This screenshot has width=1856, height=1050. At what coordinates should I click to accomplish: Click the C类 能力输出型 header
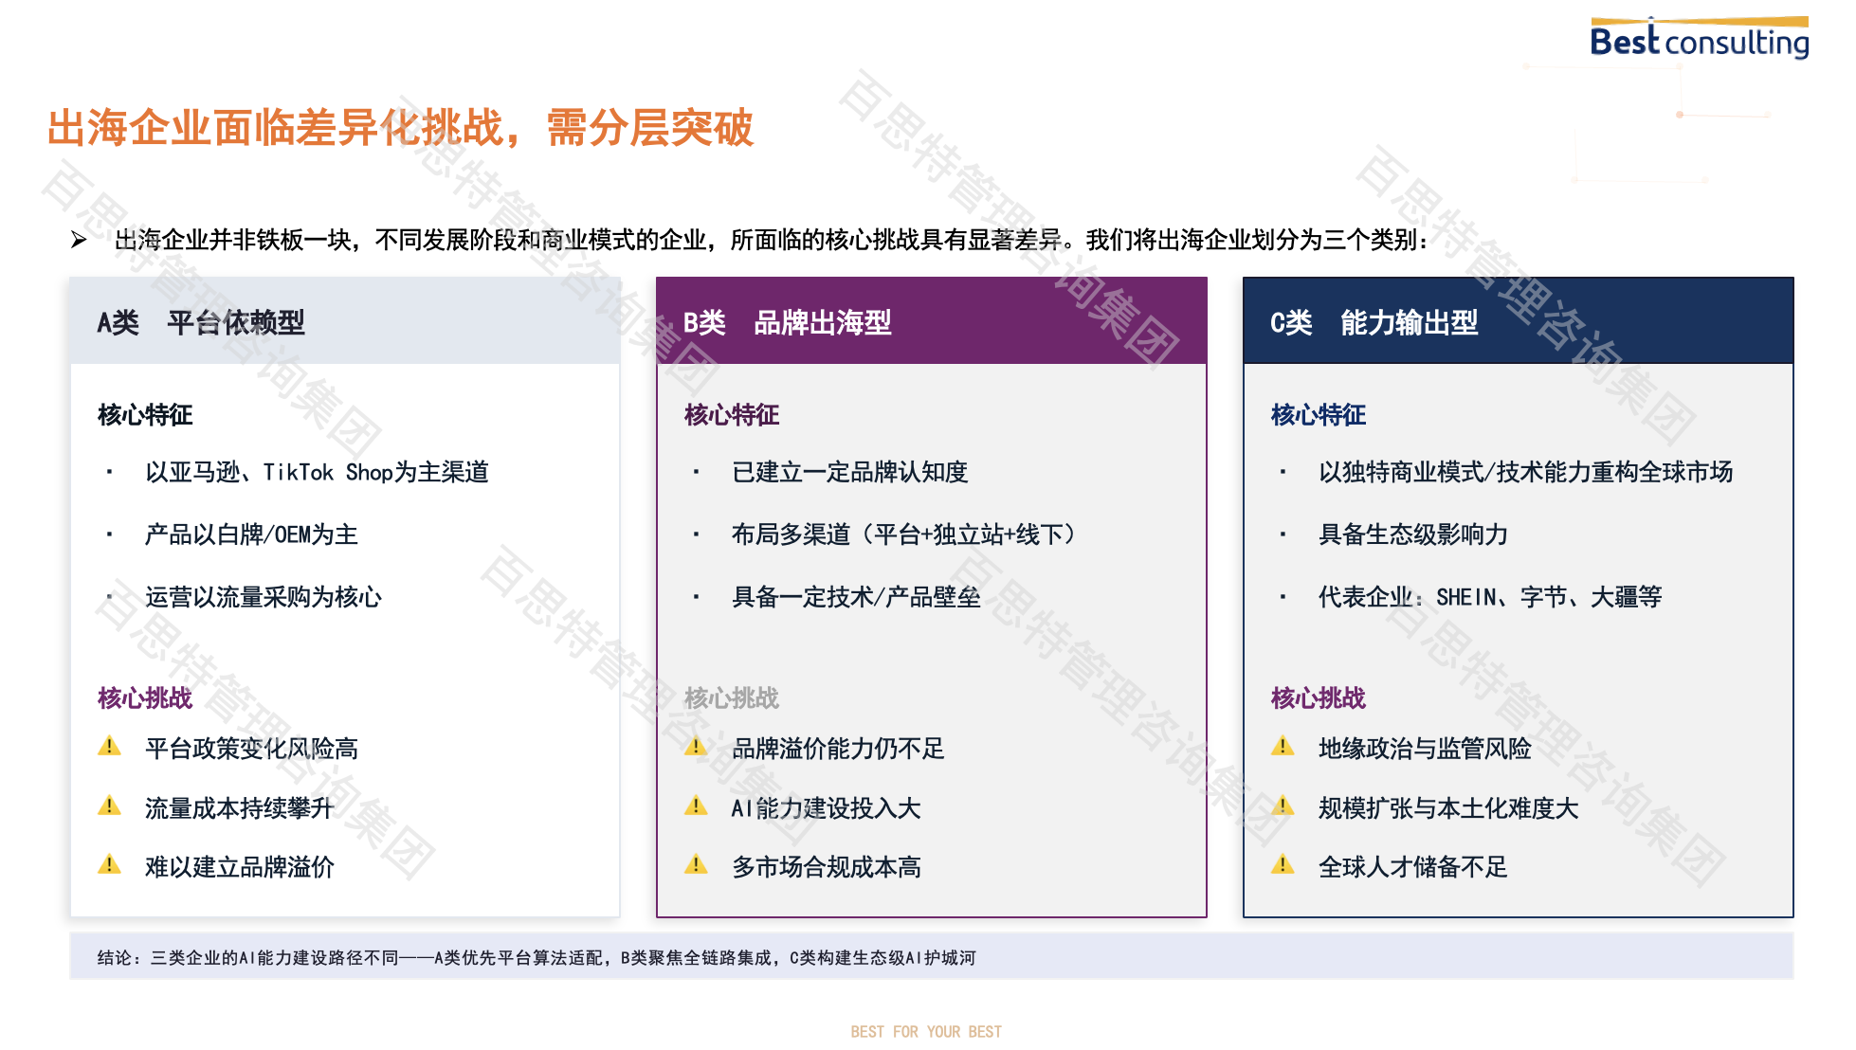click(1519, 321)
